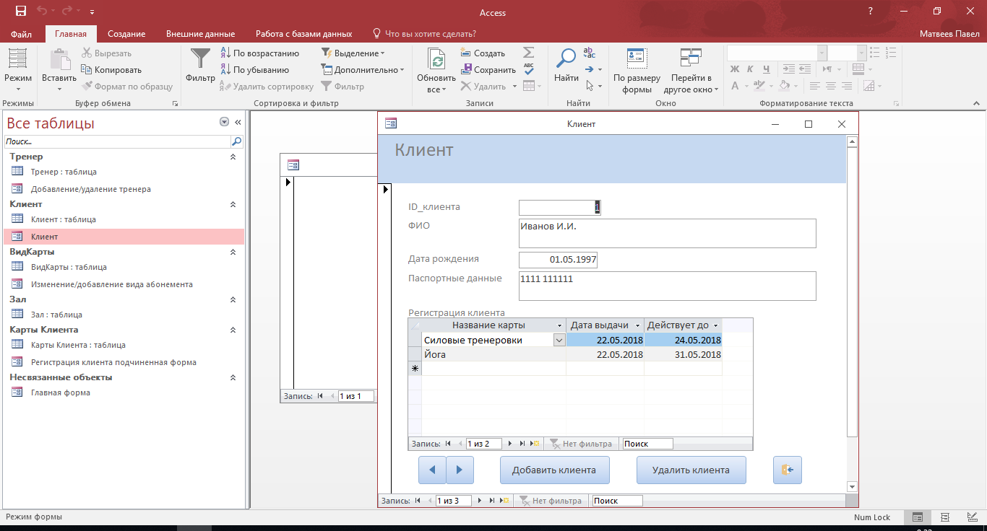
Task: Open the Режим view switcher
Action: pyautogui.click(x=18, y=71)
